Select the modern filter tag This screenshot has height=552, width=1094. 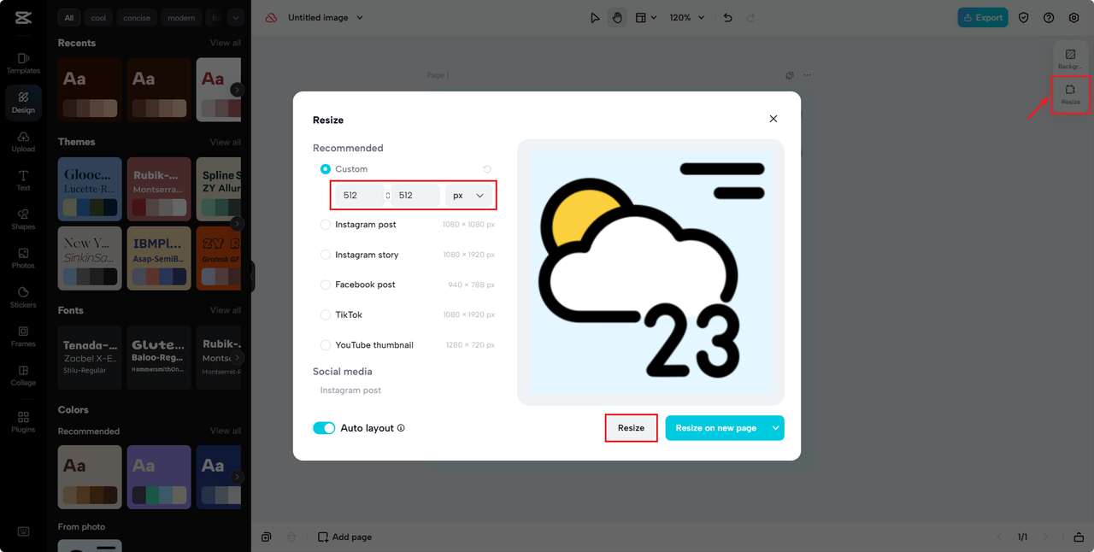[x=181, y=17]
